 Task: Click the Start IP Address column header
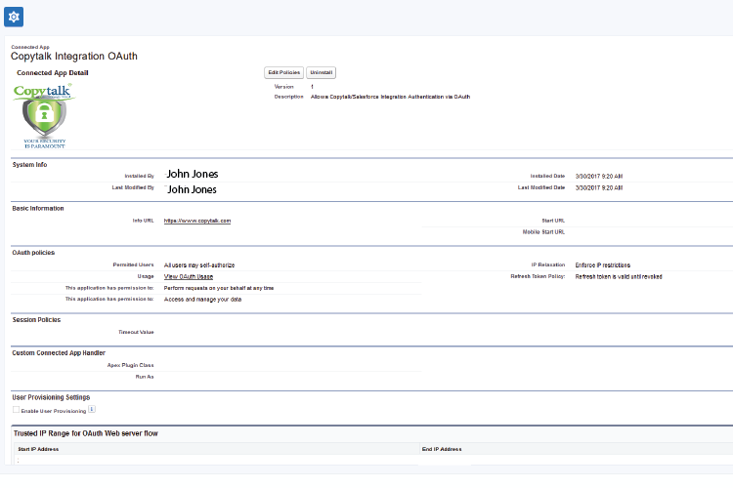(x=39, y=449)
